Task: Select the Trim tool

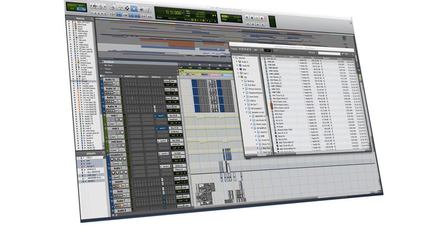Action: [x=120, y=8]
